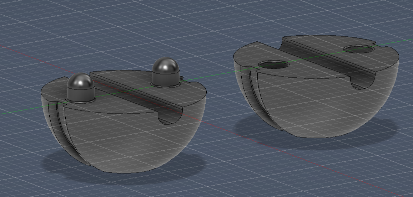Select the left domed pin on left half
This screenshot has width=413, height=197.
pos(81,88)
